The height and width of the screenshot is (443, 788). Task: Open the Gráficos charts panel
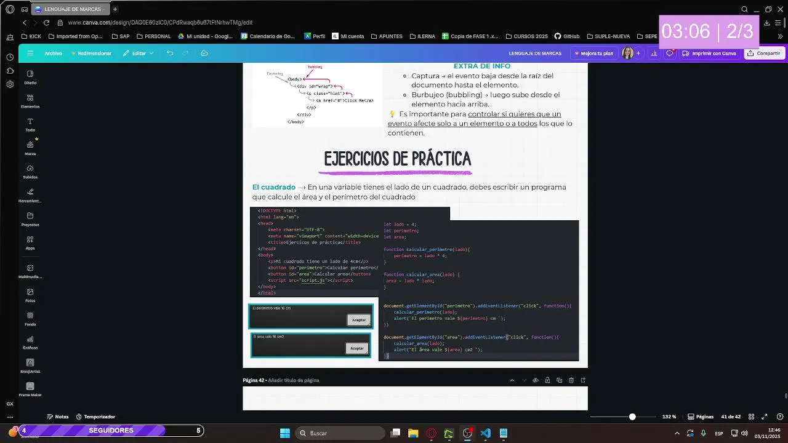[x=30, y=343]
